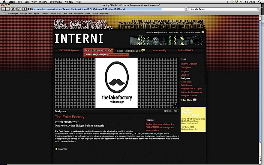Open the RSS Feed orange icon
This screenshot has width=264, height=165.
203,32
